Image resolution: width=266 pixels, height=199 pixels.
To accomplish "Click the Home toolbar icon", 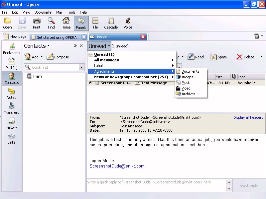I will pyautogui.click(x=66, y=23).
